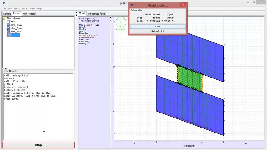Click the Refresh plot button
Image resolution: width=267 pixels, height=150 pixels.
tap(158, 31)
